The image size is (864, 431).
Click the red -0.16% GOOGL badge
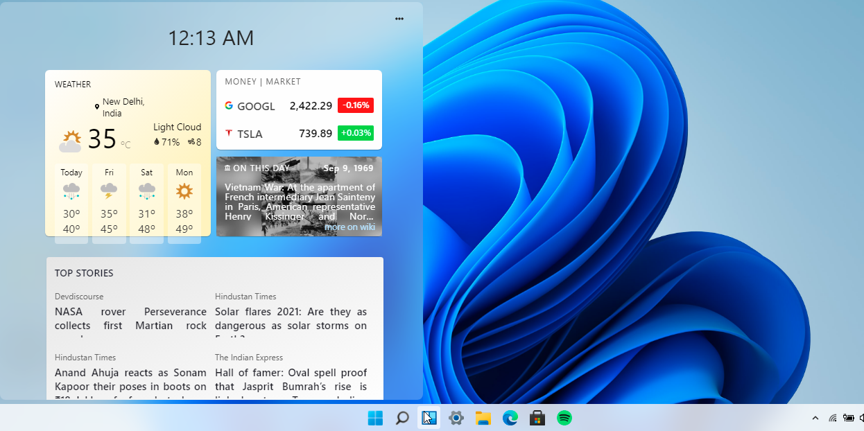click(x=356, y=105)
